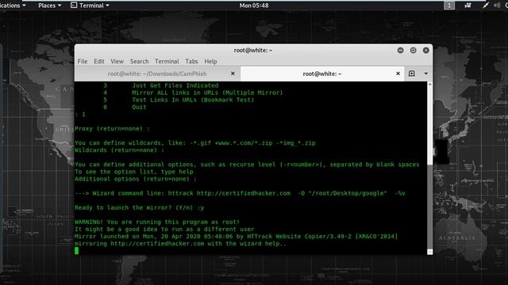Open the Terminal menu in menu bar

pyautogui.click(x=167, y=62)
